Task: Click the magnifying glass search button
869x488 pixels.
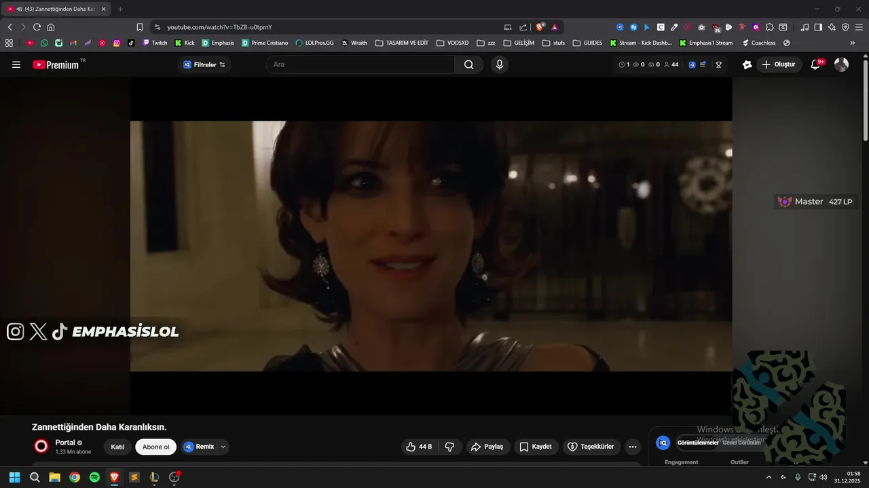Action: [469, 64]
